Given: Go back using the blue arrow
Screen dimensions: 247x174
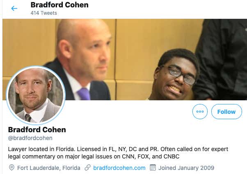Looking at the screenshot, I should pos(14,8).
